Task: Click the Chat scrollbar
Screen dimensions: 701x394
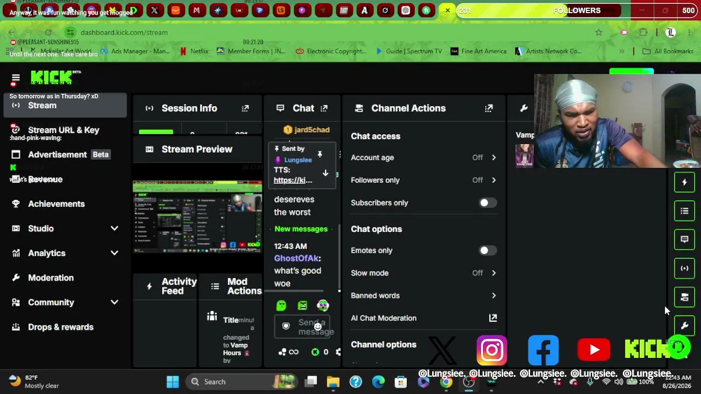Action: [x=339, y=257]
